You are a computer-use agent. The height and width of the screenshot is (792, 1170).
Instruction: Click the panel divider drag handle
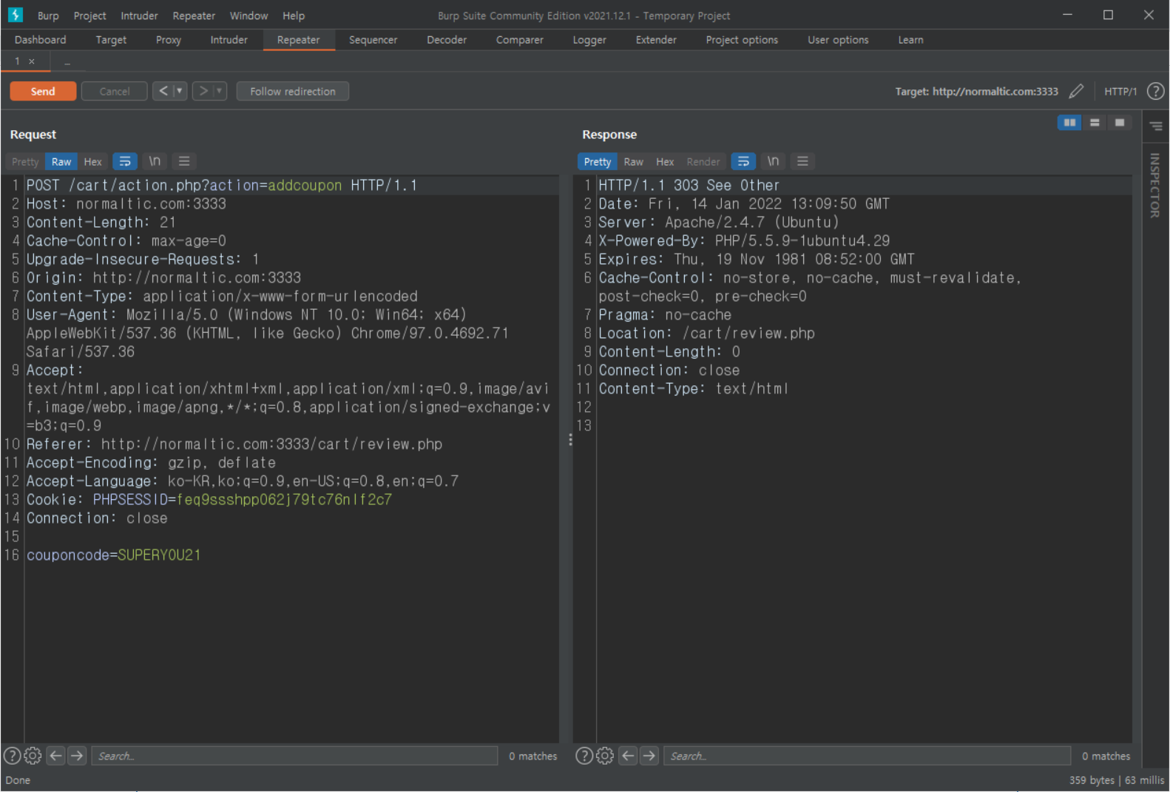570,440
